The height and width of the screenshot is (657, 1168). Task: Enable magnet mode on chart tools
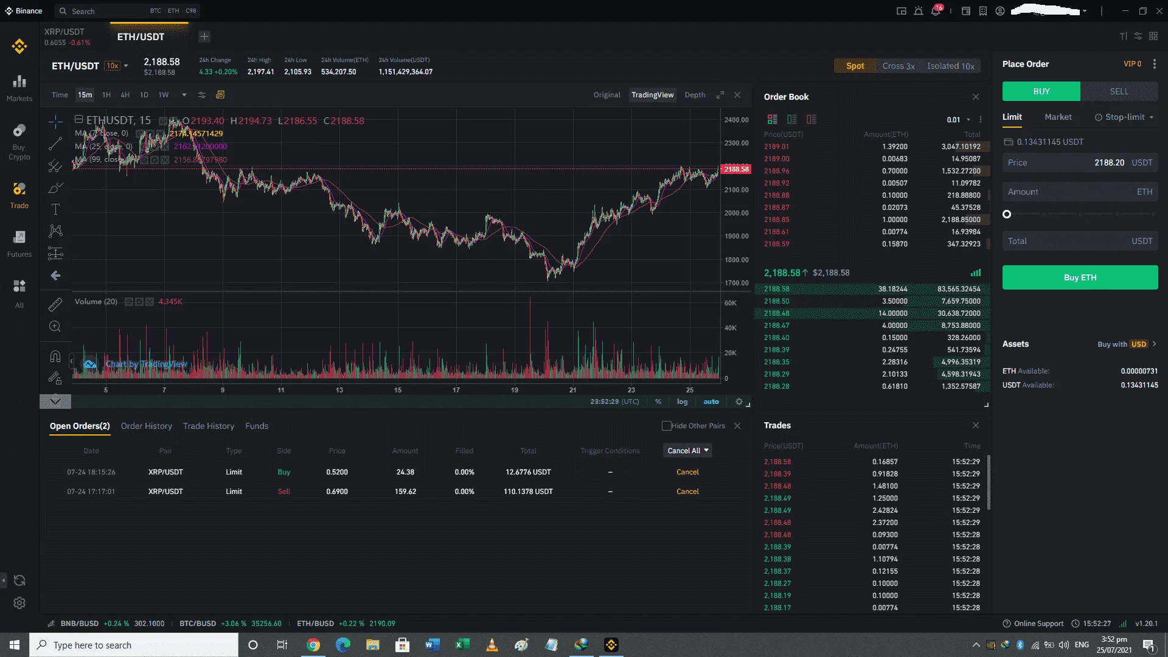point(55,356)
